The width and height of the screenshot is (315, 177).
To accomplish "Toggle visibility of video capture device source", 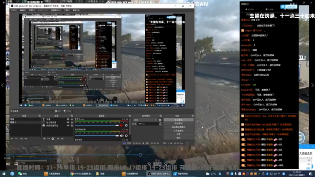I will click(x=68, y=125).
